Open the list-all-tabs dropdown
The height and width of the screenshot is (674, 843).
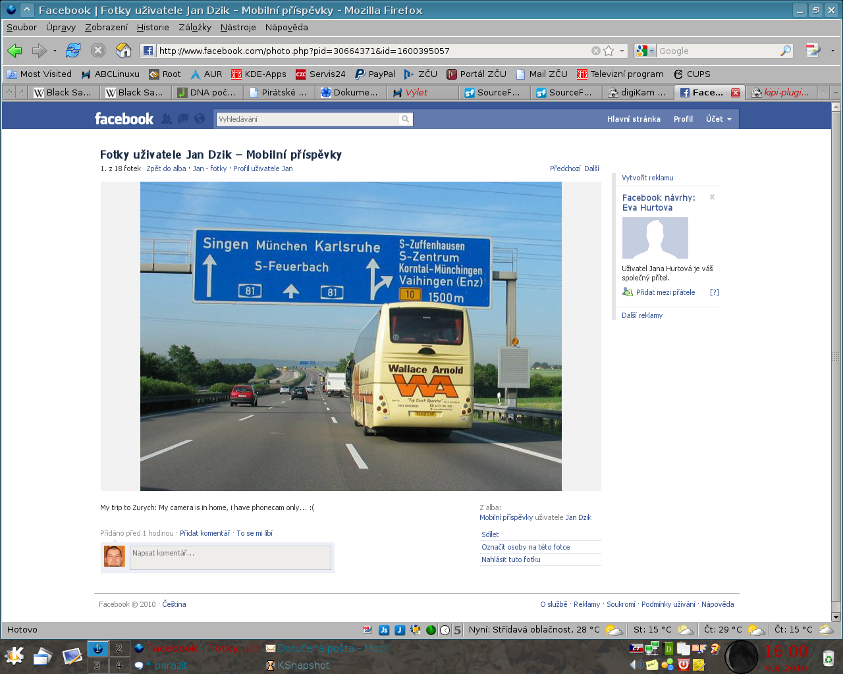(x=836, y=93)
